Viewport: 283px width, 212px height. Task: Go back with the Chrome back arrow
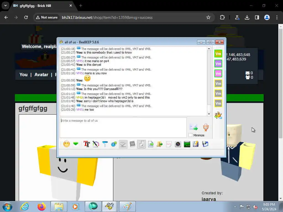click(6, 17)
